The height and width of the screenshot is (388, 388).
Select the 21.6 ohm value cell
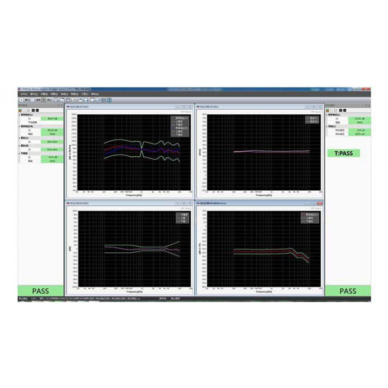[52, 149]
